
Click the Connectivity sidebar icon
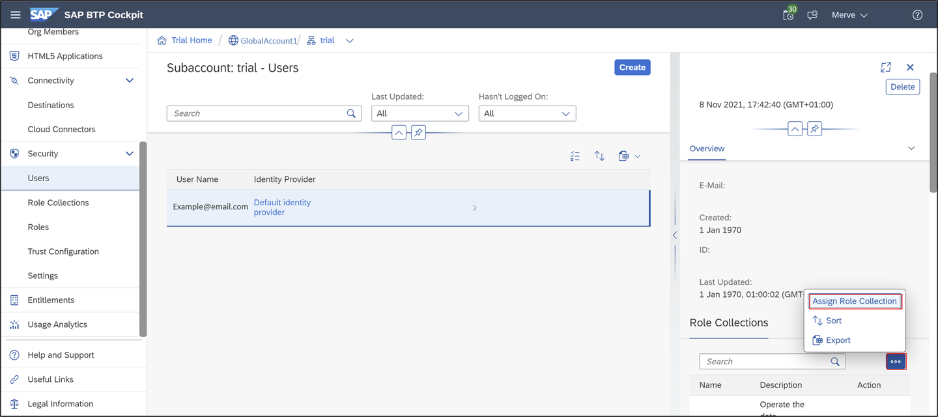click(x=14, y=81)
